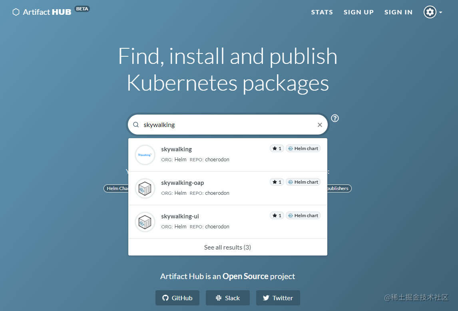
Task: Click ORG: Helm text in skywalking row
Action: tap(174, 160)
